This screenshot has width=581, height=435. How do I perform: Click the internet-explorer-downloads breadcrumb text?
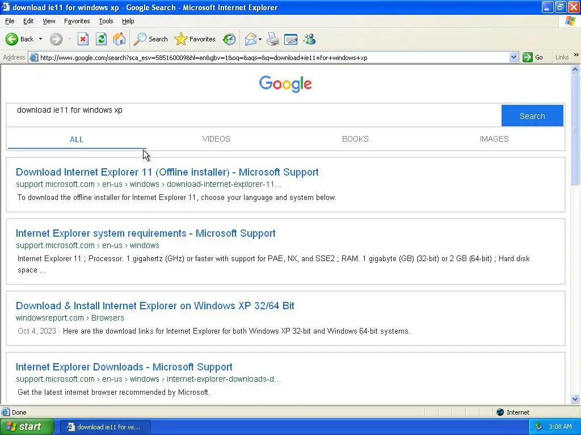tap(224, 379)
